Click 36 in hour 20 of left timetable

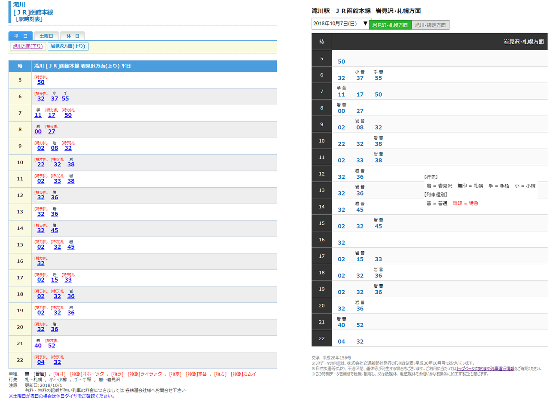tap(55, 329)
